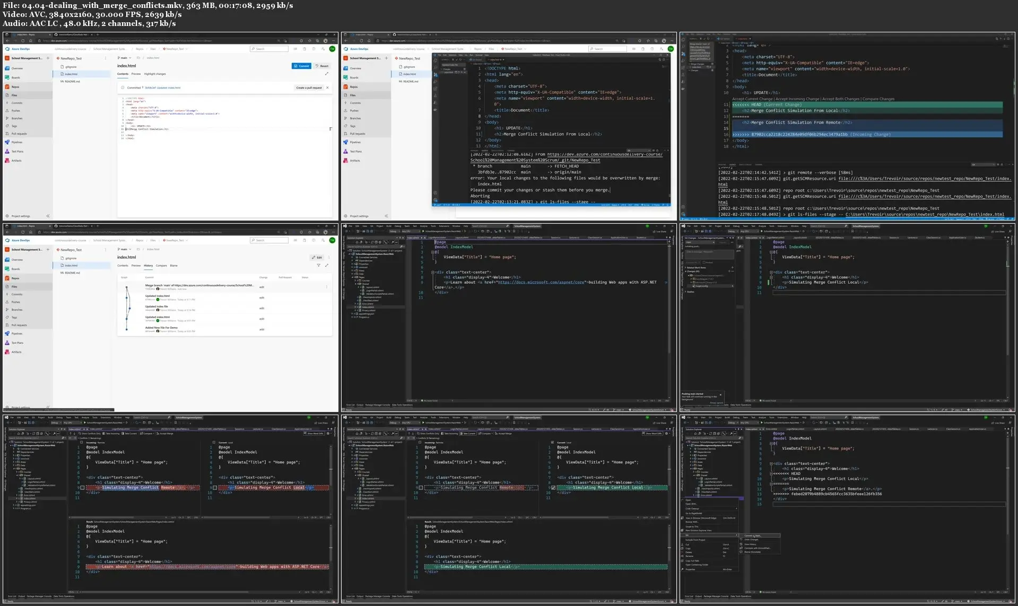The image size is (1018, 606).
Task: Collapse Pages folder in bottom-left Solution Explorer
Action: tap(14, 469)
